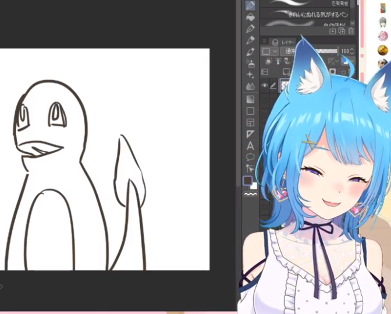Click the golden round avatar on the right
This screenshot has height=314, width=391.
click(x=383, y=50)
